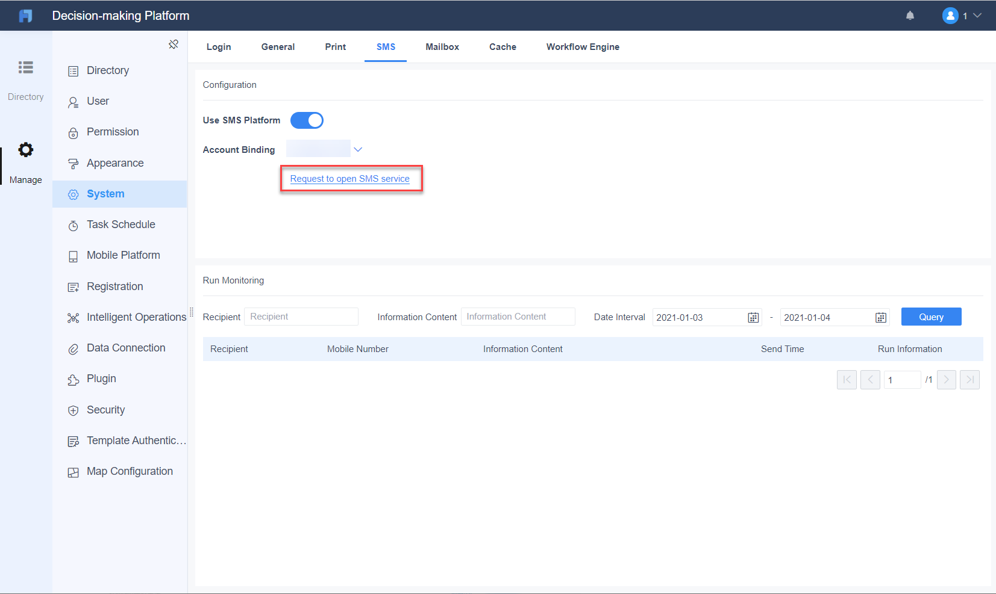The image size is (996, 594).
Task: Expand the Account Binding dropdown
Action: (x=358, y=149)
